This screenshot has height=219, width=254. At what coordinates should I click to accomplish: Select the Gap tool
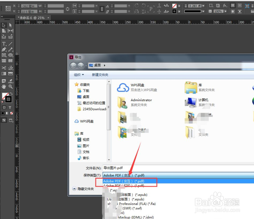pyautogui.click(x=11, y=31)
